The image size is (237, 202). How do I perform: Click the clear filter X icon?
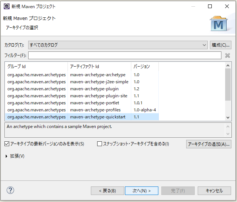click(x=227, y=55)
